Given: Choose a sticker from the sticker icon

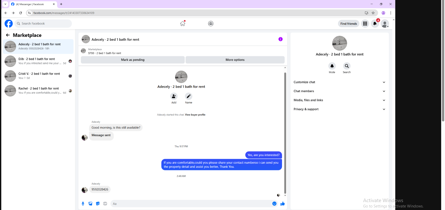Looking at the screenshot, I should click(x=98, y=204).
